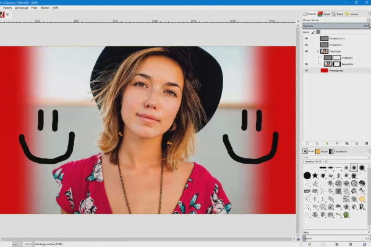Refresh the brushes list
The height and width of the screenshot is (247, 371).
364,245
